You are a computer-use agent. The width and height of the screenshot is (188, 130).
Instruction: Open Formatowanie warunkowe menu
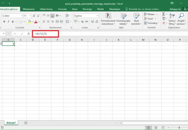(x=108, y=19)
